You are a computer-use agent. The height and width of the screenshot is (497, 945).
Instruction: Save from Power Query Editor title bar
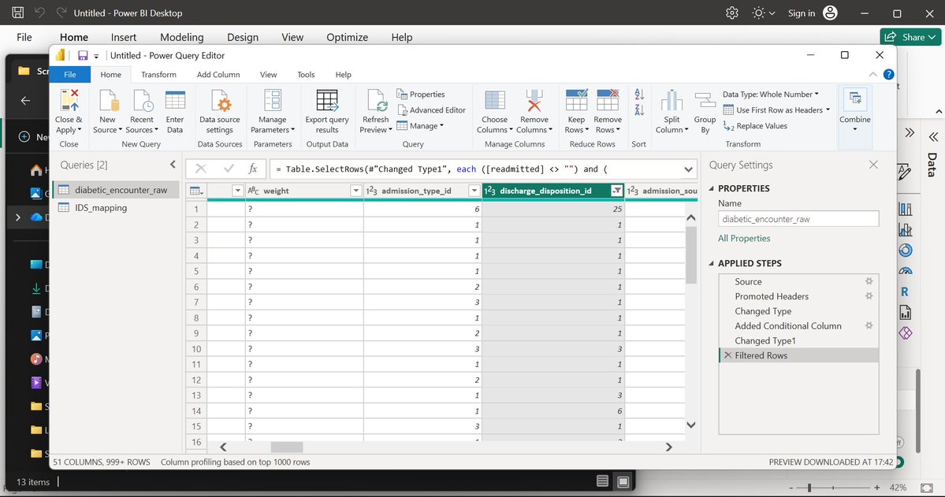click(84, 55)
